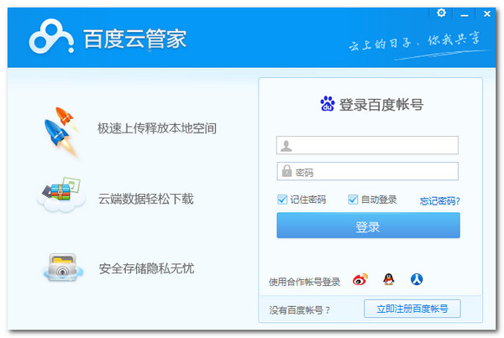Toggle the 记住密码 checkbox
This screenshot has width=504, height=338.
click(282, 200)
